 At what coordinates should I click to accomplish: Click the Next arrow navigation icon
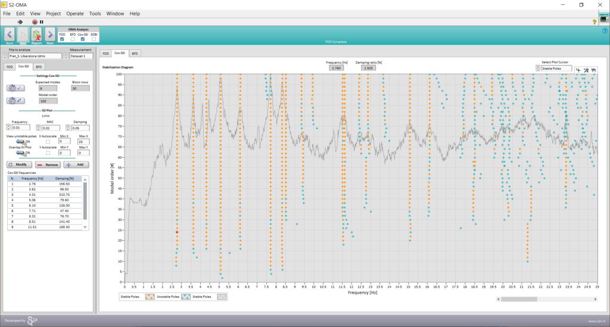tap(50, 34)
